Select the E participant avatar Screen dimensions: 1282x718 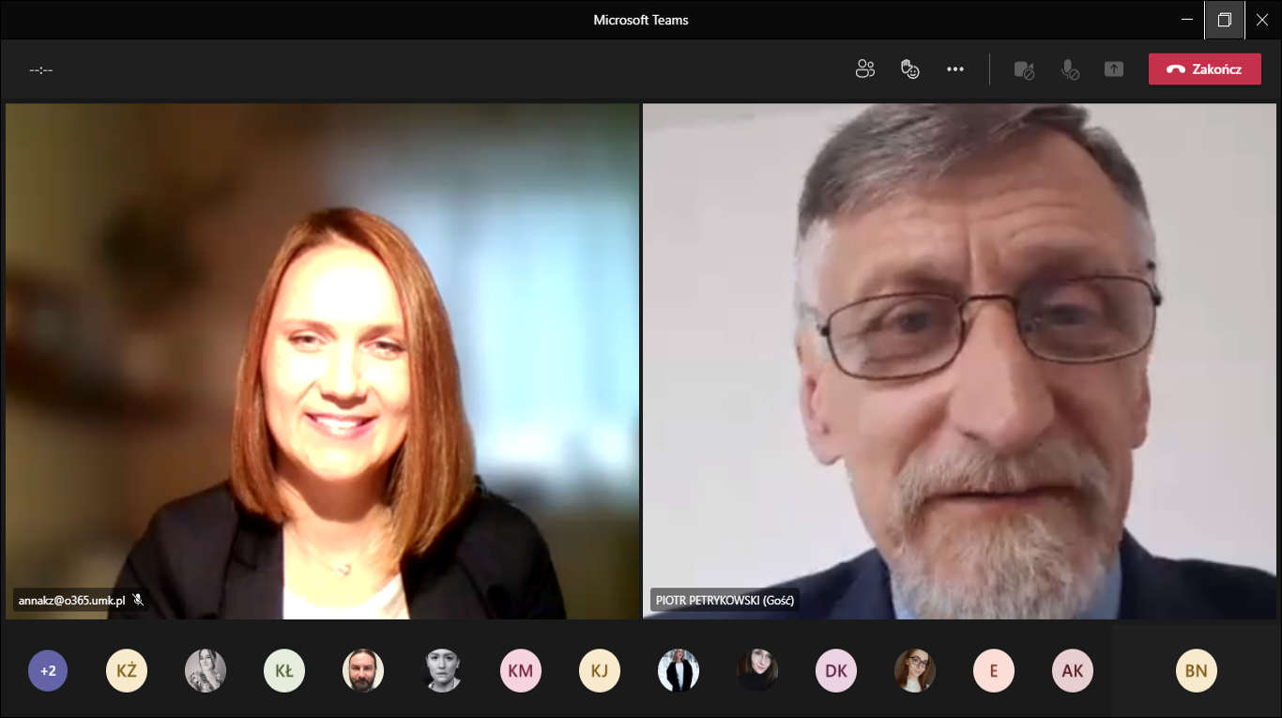[x=994, y=671]
